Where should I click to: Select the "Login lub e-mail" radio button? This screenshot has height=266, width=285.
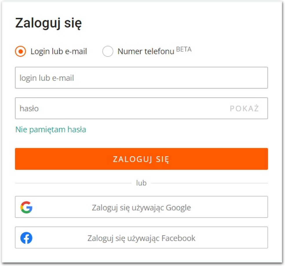[x=21, y=52]
